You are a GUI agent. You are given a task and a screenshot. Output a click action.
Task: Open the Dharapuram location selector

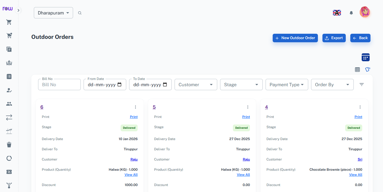coord(53,12)
